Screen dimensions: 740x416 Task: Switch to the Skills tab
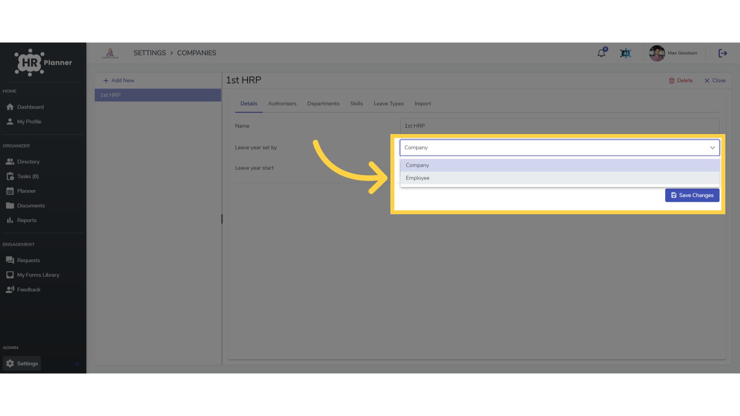point(357,104)
